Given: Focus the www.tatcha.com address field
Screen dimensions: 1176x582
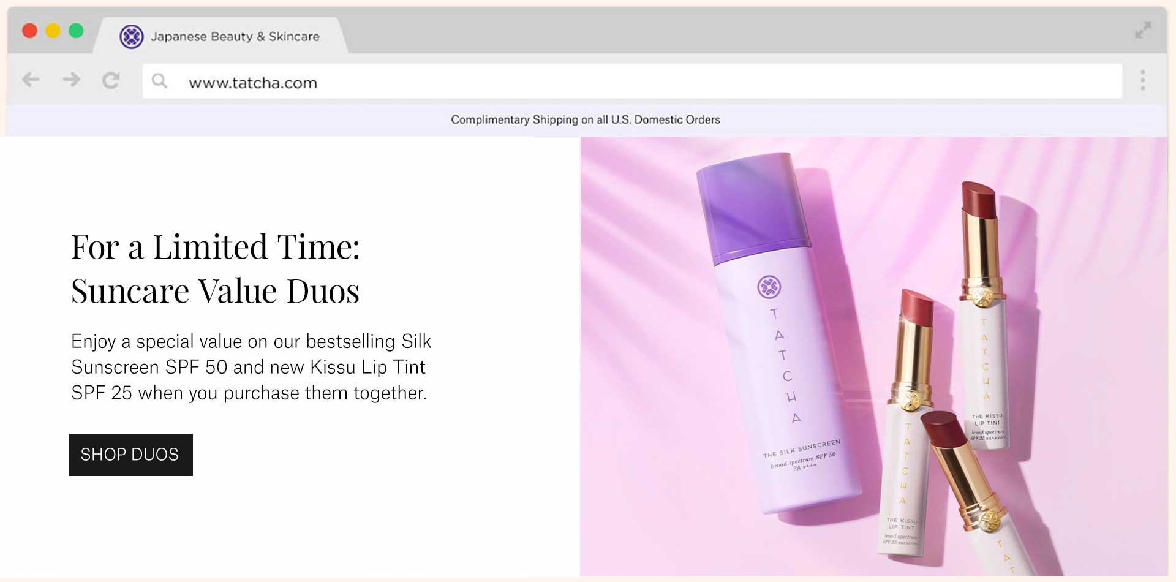Looking at the screenshot, I should pos(612,82).
